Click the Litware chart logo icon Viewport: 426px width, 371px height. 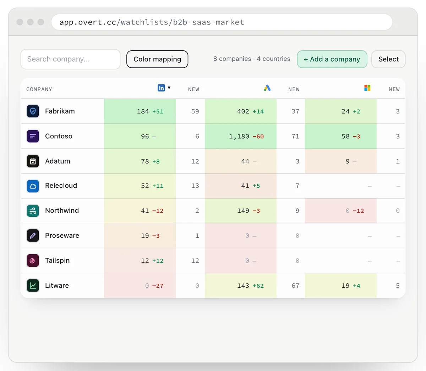click(33, 286)
